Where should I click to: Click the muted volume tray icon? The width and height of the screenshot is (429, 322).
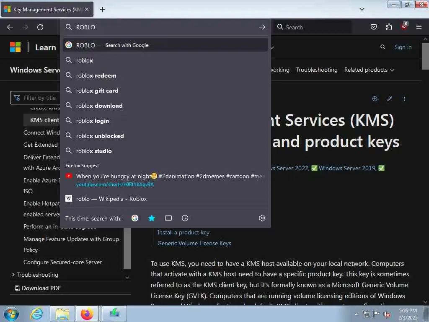[x=387, y=314]
